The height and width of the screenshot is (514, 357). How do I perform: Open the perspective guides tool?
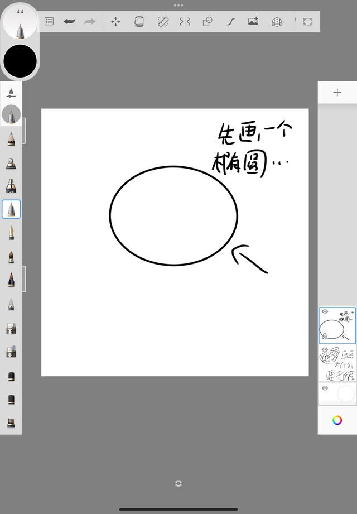[x=277, y=22]
